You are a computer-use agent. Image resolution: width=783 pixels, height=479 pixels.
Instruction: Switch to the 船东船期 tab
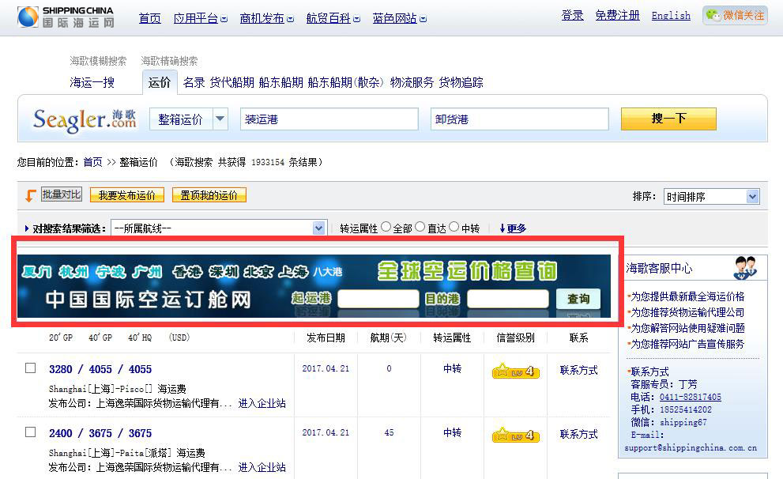click(281, 82)
